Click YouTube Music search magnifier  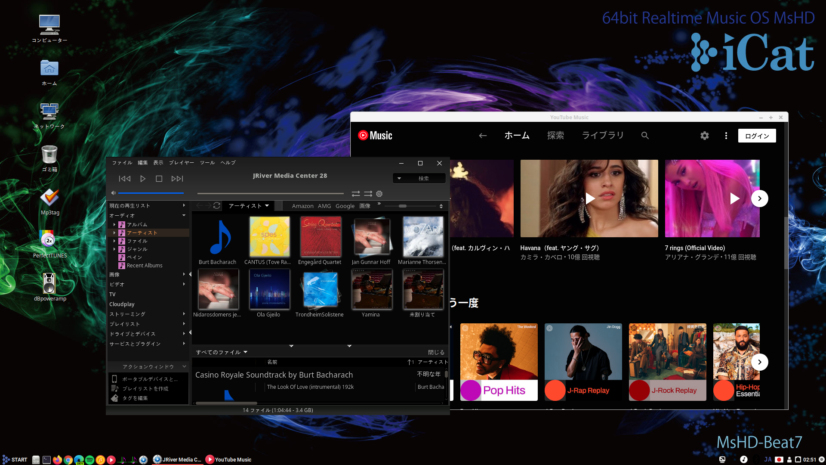click(644, 136)
